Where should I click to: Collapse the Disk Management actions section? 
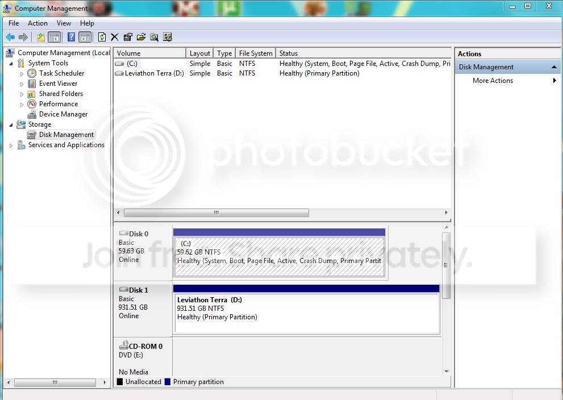(554, 67)
